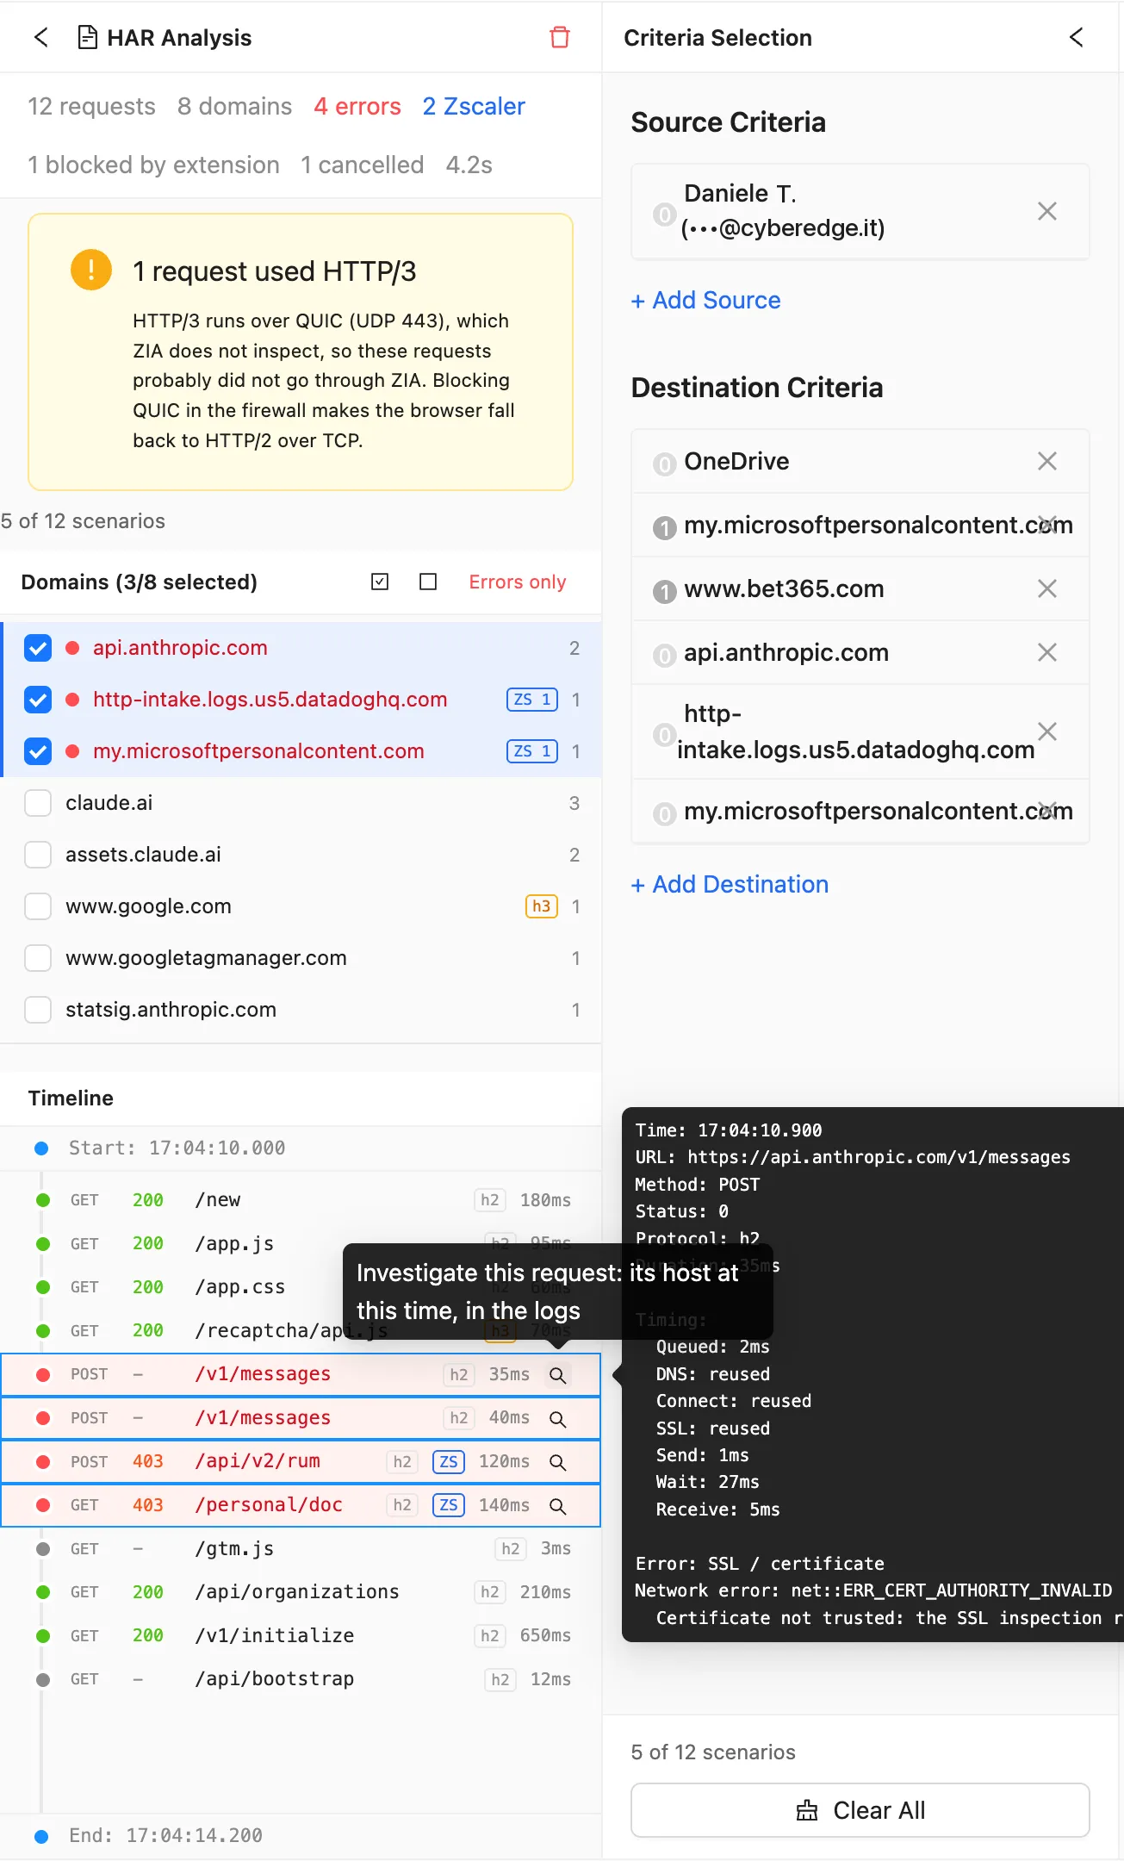Screen dimensions: 1124x1861
Task: Click the ZS badge on the datadoghq.com domain row
Action: coord(532,700)
